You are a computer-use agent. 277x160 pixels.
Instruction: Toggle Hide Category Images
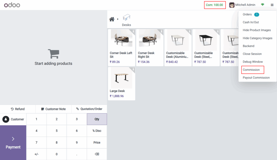click(258, 38)
